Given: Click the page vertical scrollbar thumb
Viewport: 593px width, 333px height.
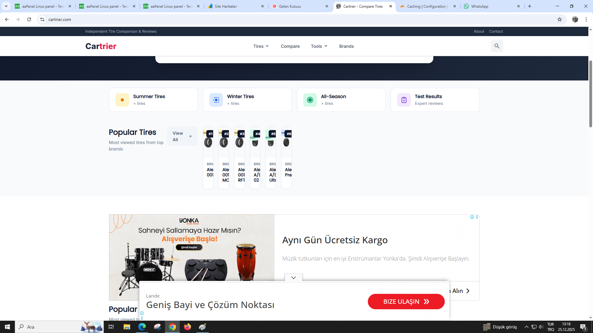Looking at the screenshot, I should (x=591, y=94).
